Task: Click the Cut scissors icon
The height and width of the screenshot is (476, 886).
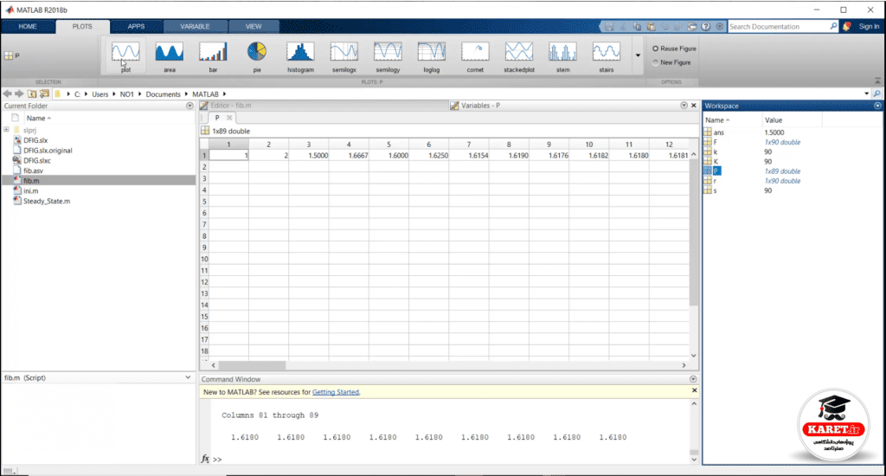Action: [x=623, y=27]
